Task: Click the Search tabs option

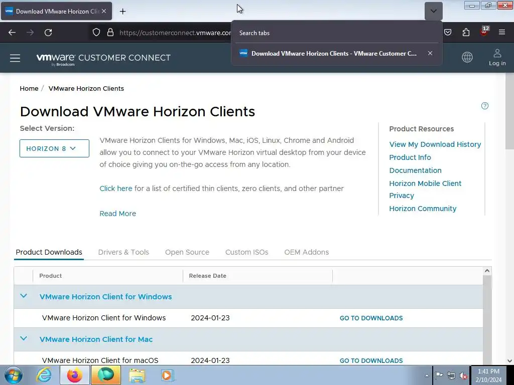Action: click(254, 33)
